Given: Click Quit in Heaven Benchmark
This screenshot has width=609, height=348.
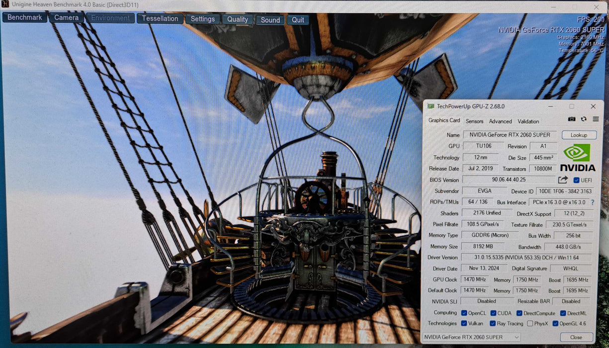Looking at the screenshot, I should pos(298,20).
